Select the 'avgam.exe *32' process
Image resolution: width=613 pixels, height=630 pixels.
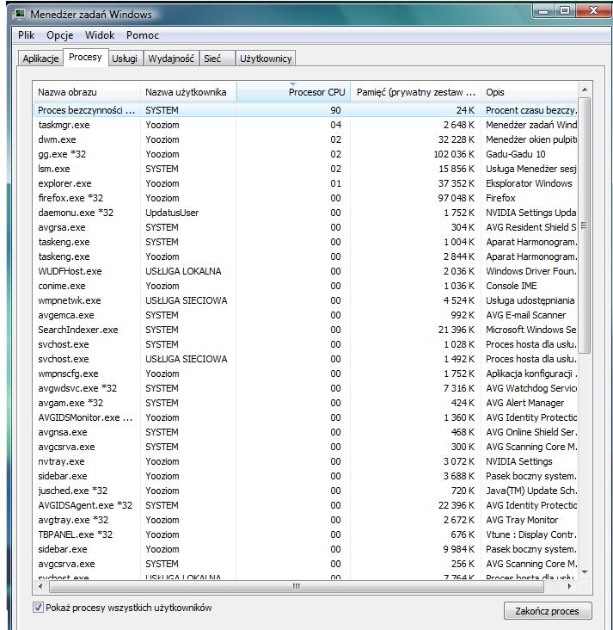click(x=306, y=403)
